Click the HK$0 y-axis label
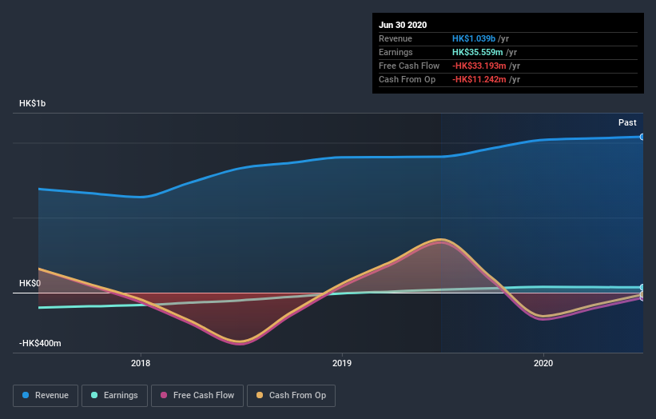The image size is (656, 419). 30,283
